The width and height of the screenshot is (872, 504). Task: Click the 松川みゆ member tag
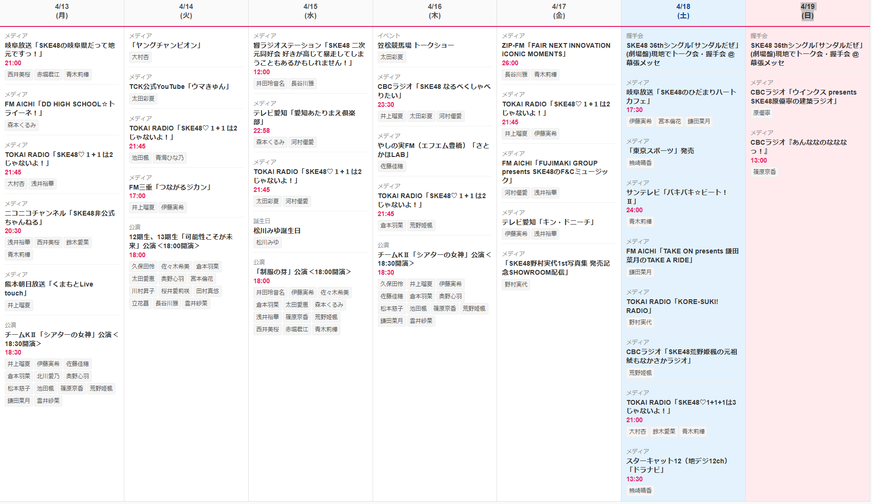coord(268,243)
